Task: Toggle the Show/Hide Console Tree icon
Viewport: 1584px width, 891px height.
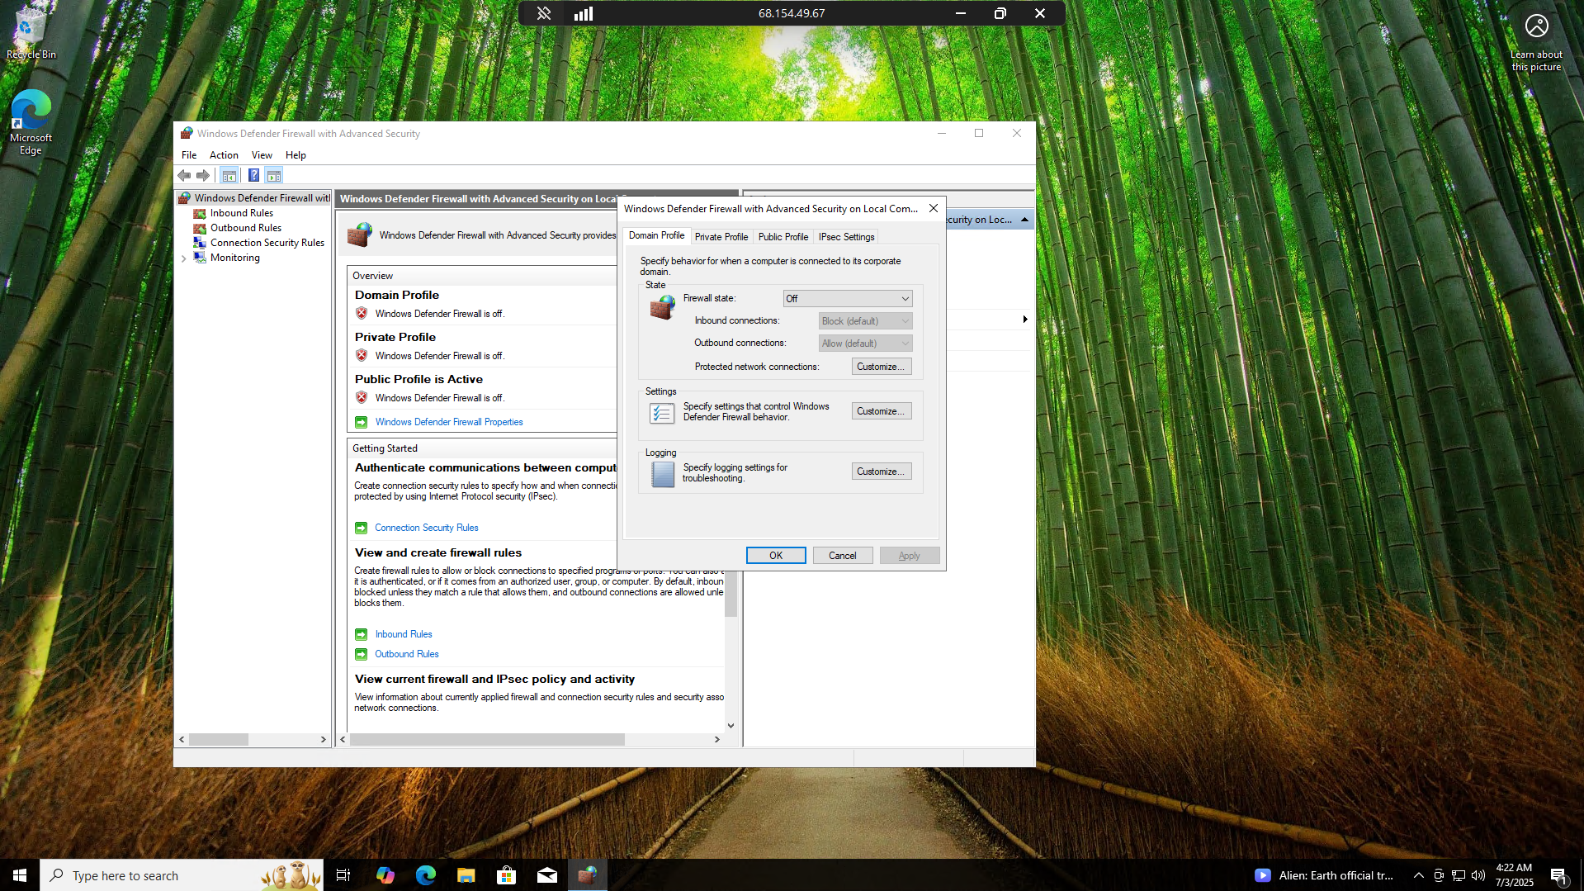Action: click(x=229, y=175)
